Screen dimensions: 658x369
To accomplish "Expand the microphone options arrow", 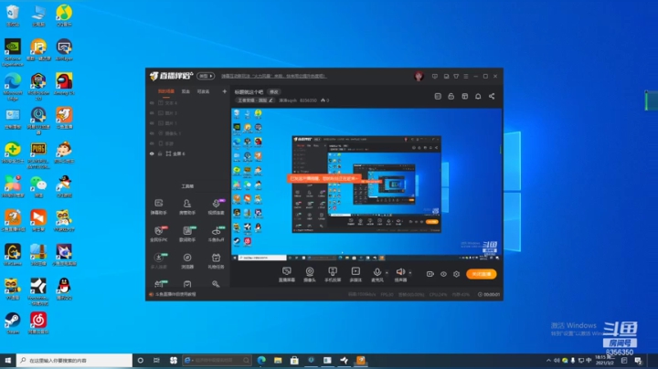I will (x=387, y=272).
